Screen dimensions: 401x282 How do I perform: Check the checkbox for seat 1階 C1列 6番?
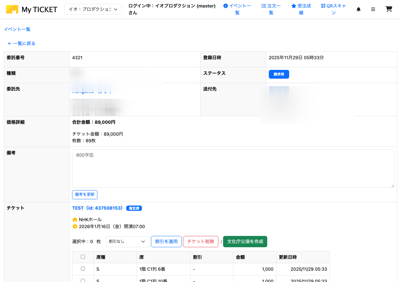[83, 269]
